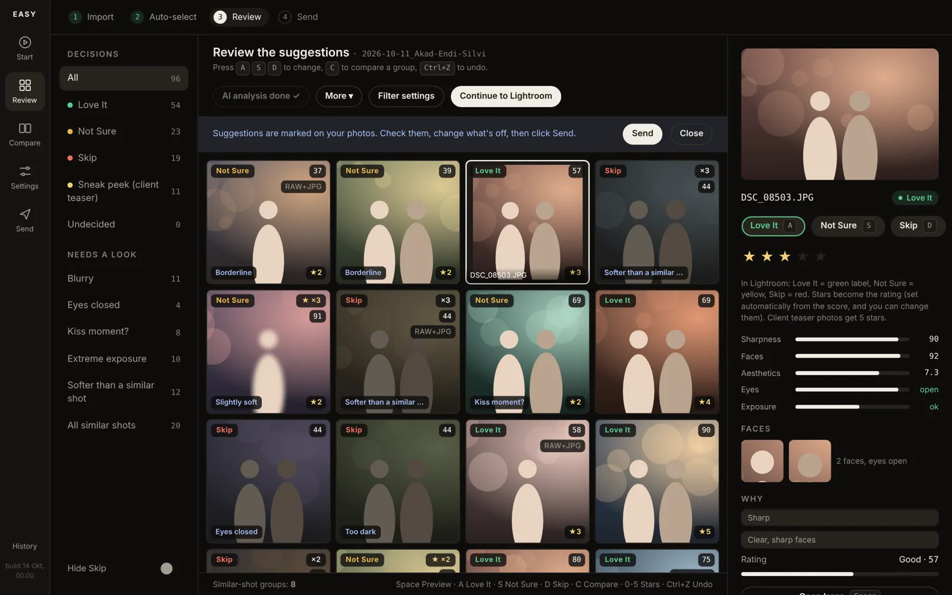This screenshot has height=595, width=952.
Task: Open Filter settings
Action: pos(406,96)
